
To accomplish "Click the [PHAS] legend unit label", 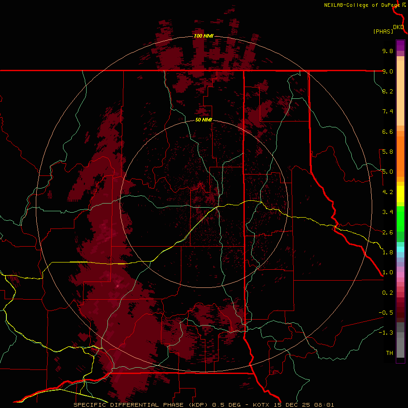I will pyautogui.click(x=383, y=31).
